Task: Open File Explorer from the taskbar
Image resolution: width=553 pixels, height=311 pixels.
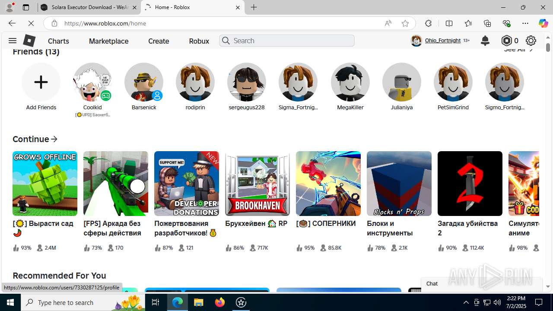Action: click(198, 302)
